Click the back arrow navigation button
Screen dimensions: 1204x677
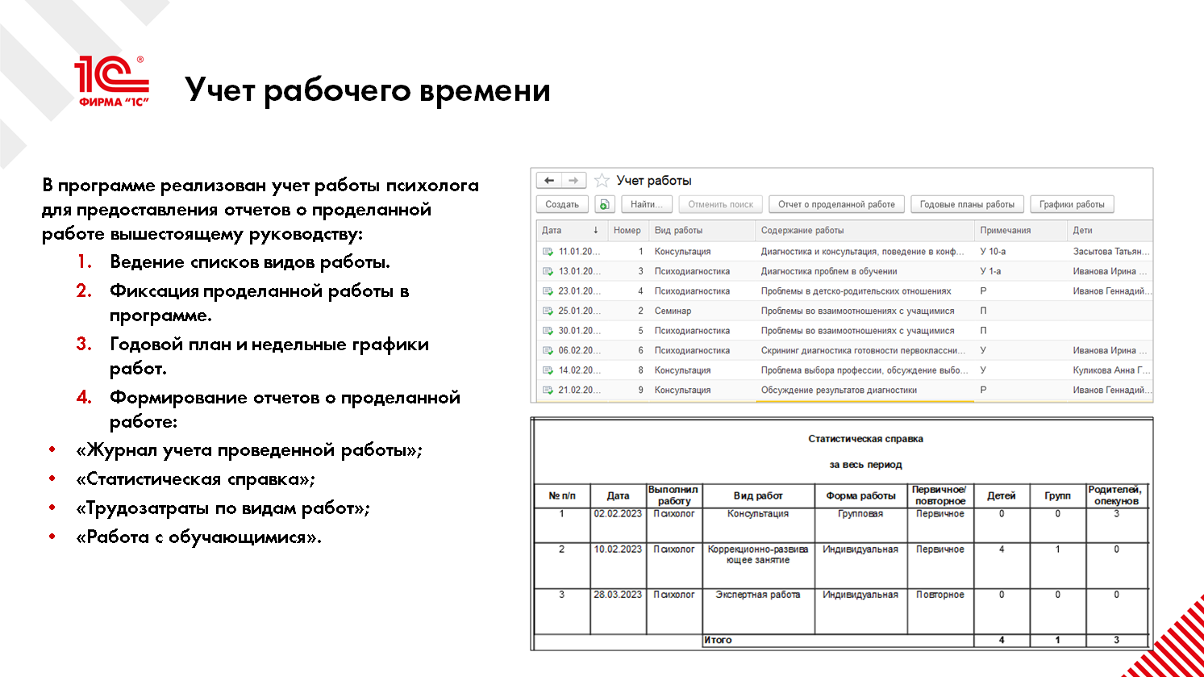click(x=549, y=181)
